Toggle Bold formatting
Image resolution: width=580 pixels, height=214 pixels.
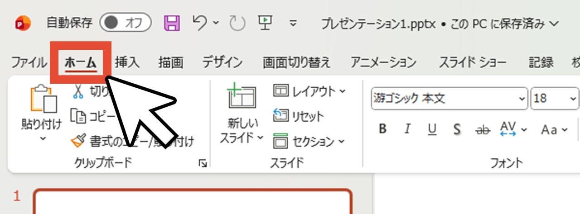pos(383,130)
